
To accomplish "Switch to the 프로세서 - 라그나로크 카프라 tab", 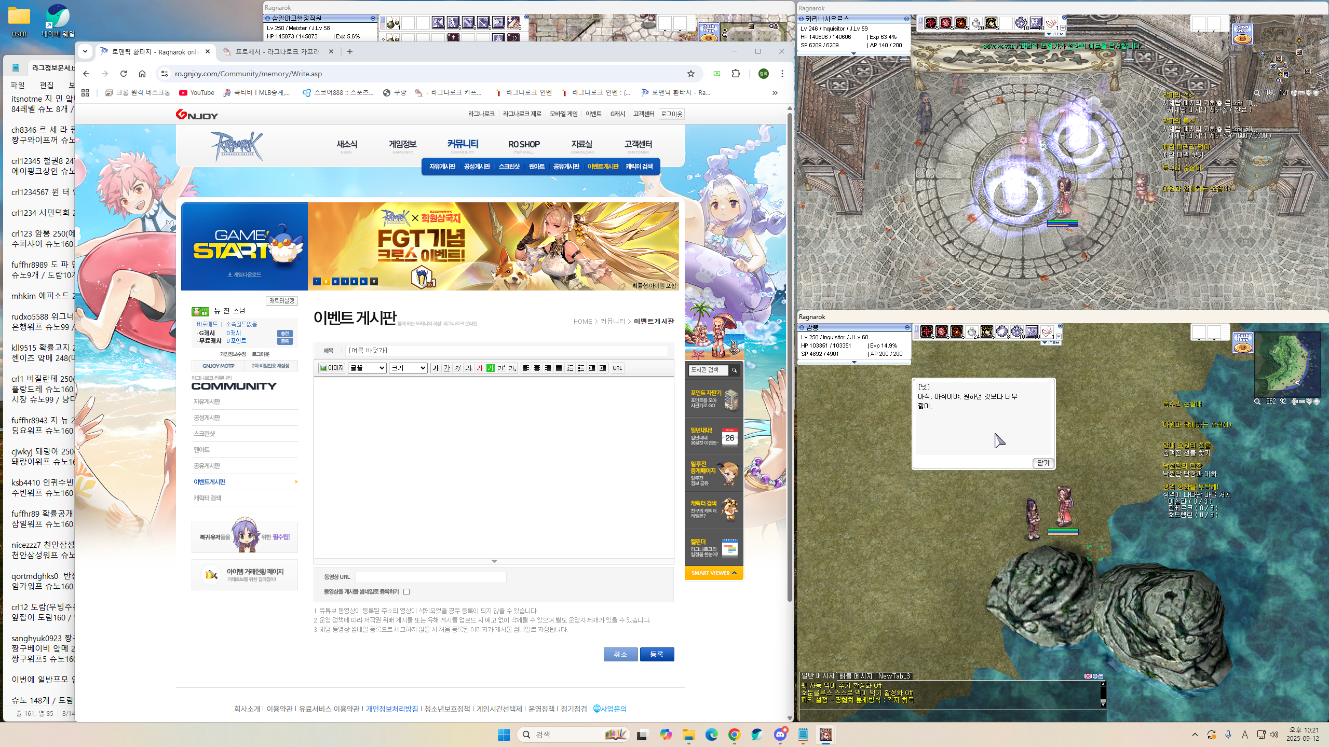I will [x=278, y=51].
